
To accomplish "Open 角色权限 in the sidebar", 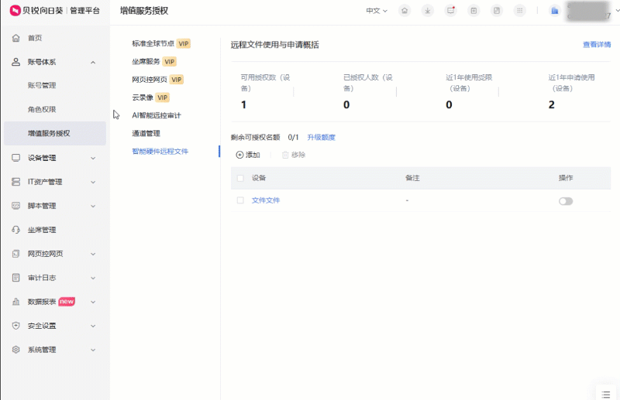I will tap(42, 110).
